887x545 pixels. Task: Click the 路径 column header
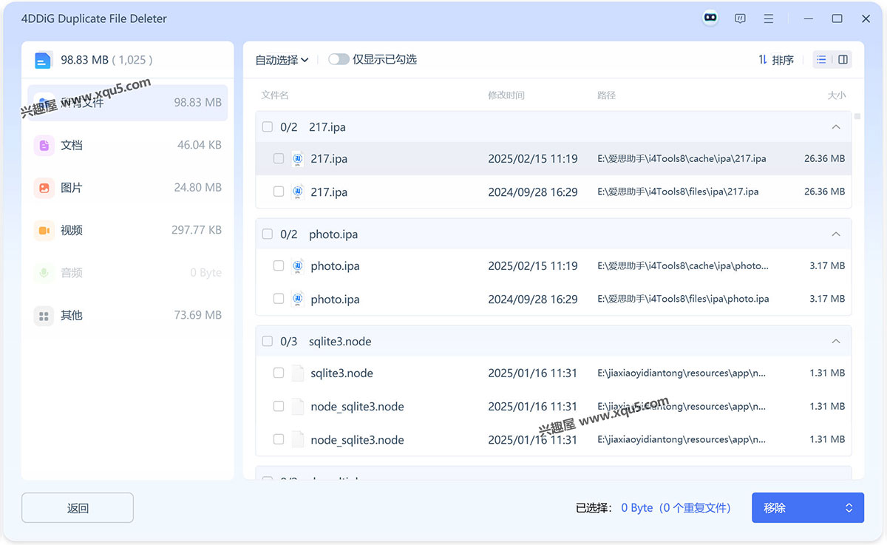tap(606, 95)
